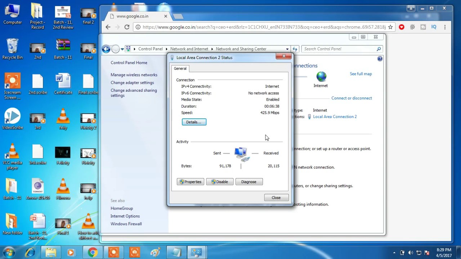Open Internet Explorer from the taskbar
The height and width of the screenshot is (259, 461).
tap(30, 253)
